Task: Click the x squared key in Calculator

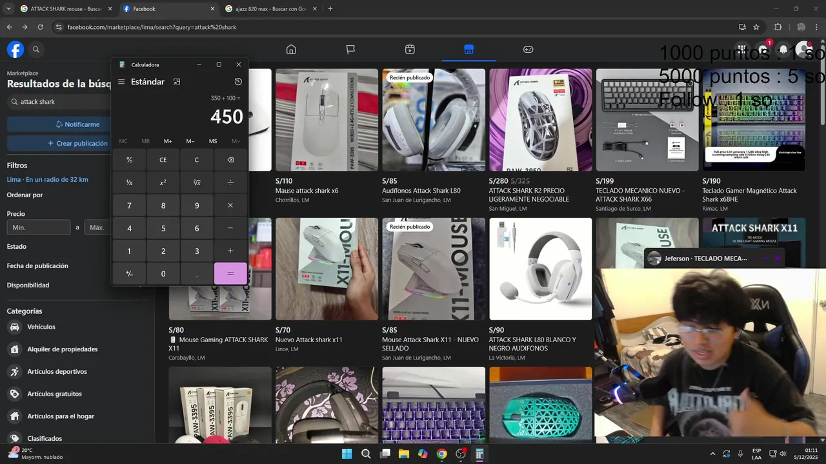Action: coord(163,182)
